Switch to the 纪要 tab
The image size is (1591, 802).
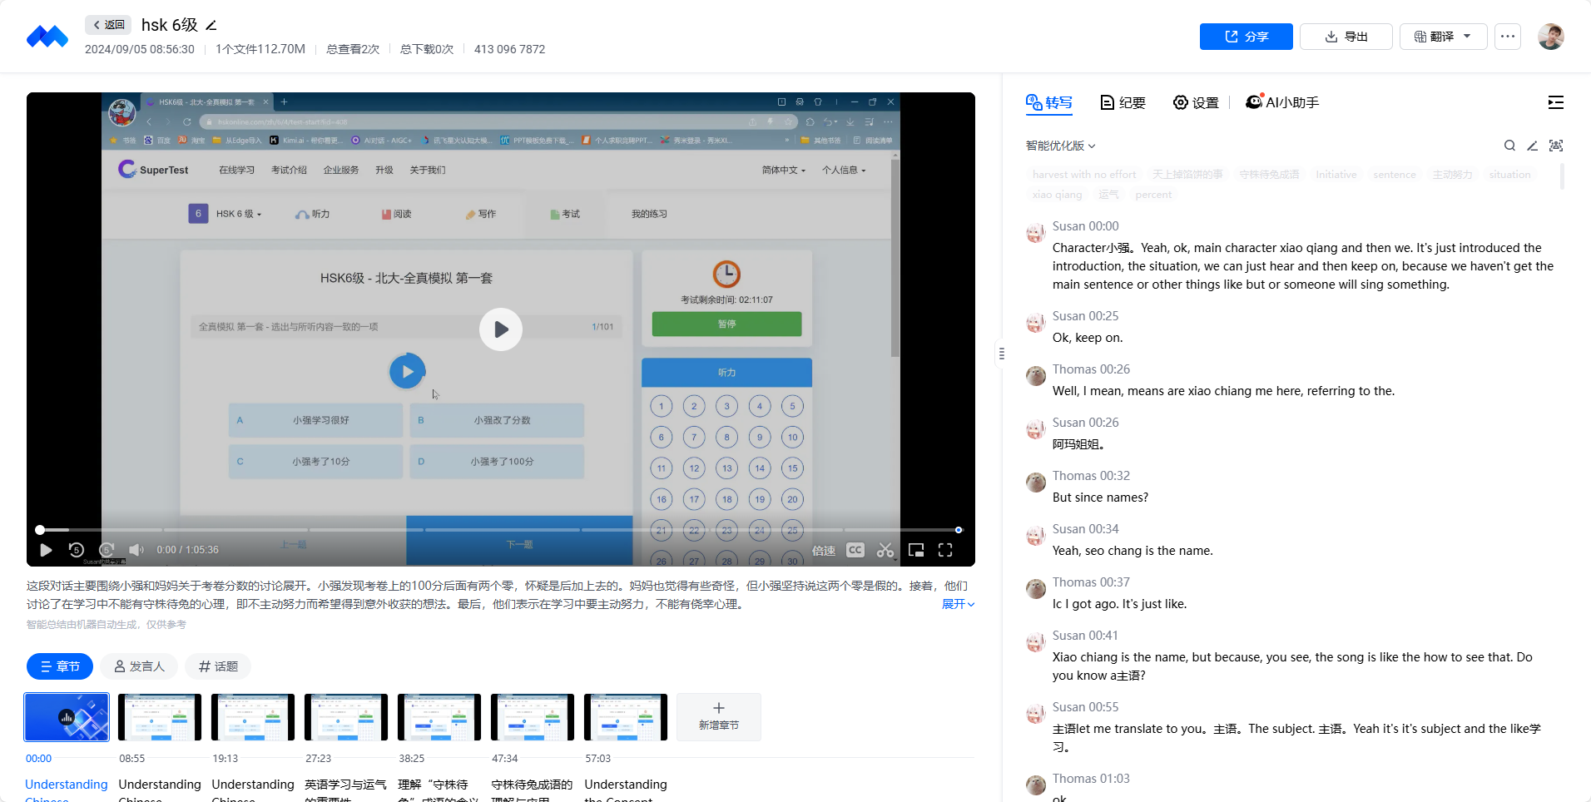[1122, 102]
